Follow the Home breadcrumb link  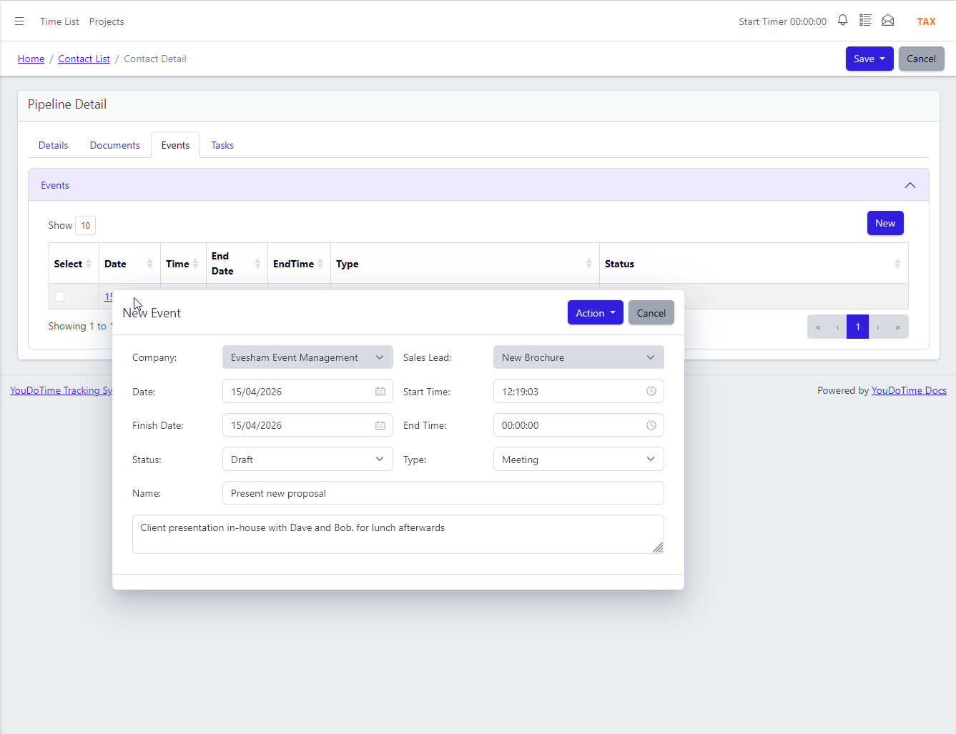tap(31, 59)
